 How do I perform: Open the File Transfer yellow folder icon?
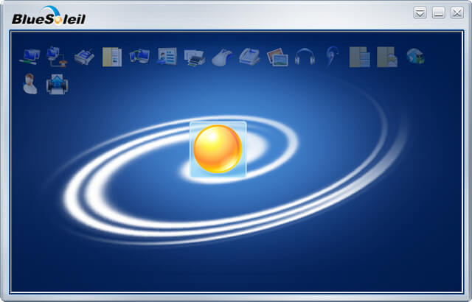click(111, 56)
